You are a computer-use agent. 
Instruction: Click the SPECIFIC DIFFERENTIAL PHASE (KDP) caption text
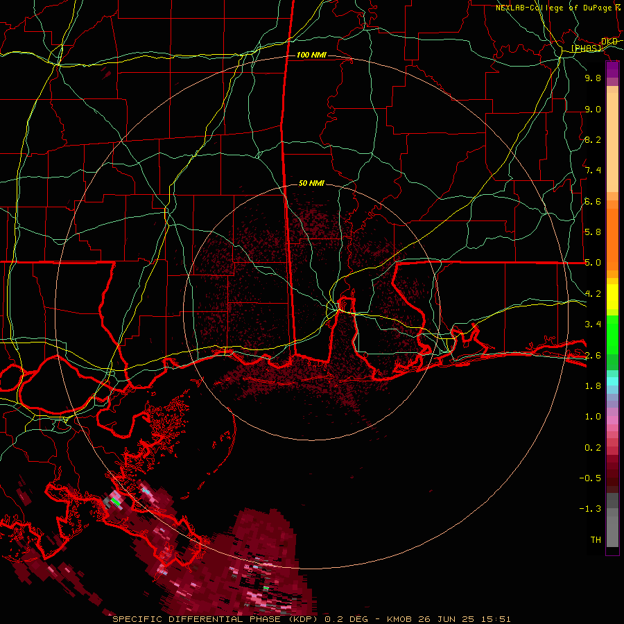(x=217, y=619)
